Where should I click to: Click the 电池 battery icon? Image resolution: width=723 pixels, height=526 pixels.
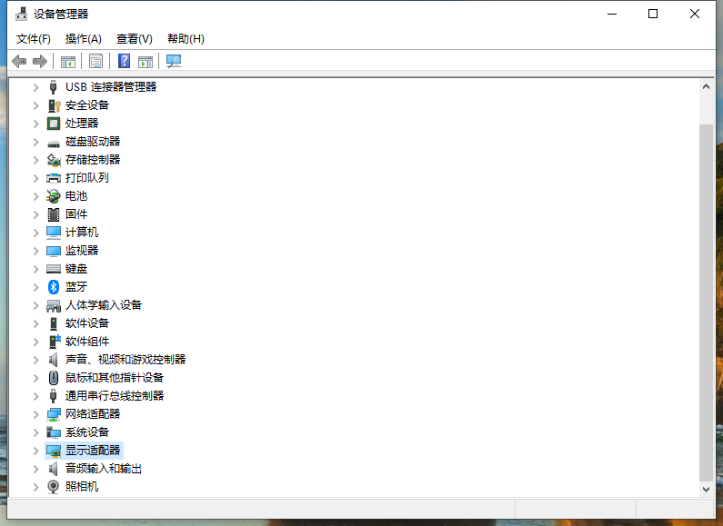[x=54, y=196]
